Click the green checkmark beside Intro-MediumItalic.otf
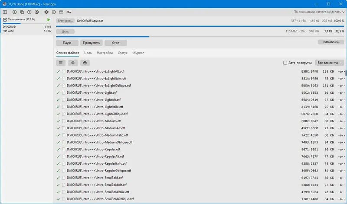Screen dimensions: 347x204 coord(58,135)
